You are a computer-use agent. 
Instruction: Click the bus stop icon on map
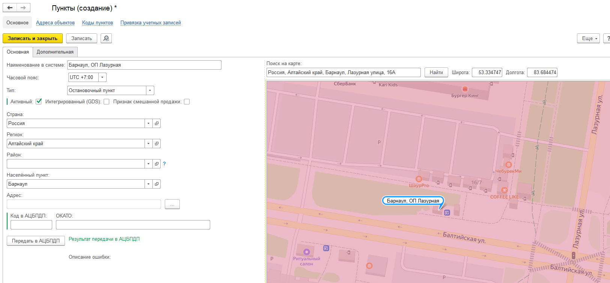(x=447, y=213)
